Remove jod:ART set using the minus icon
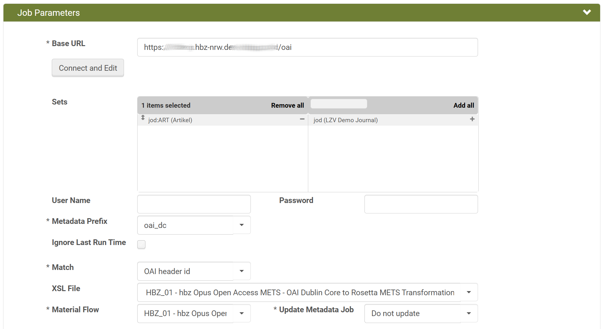 coord(302,119)
